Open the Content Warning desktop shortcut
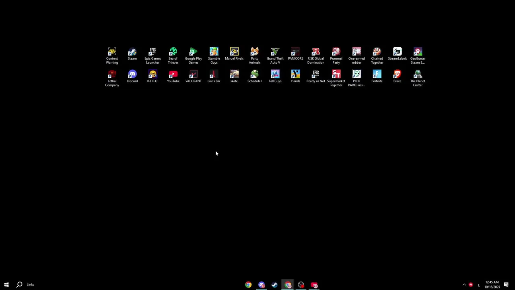The image size is (515, 290). pyautogui.click(x=112, y=56)
